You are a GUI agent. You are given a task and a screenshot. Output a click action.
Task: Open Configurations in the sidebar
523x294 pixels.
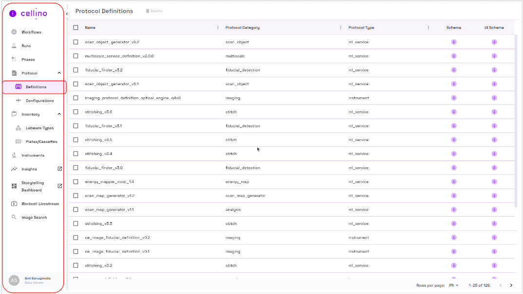39,101
